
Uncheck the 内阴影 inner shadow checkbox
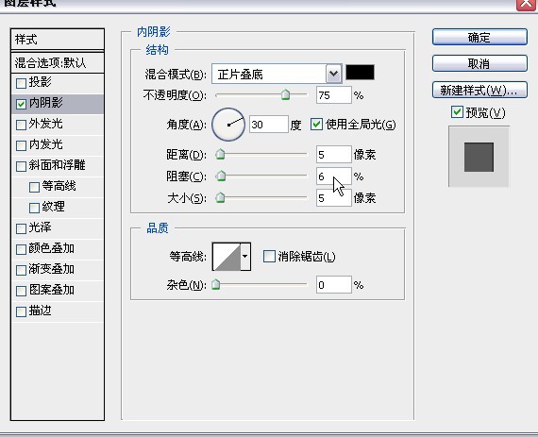[x=22, y=104]
